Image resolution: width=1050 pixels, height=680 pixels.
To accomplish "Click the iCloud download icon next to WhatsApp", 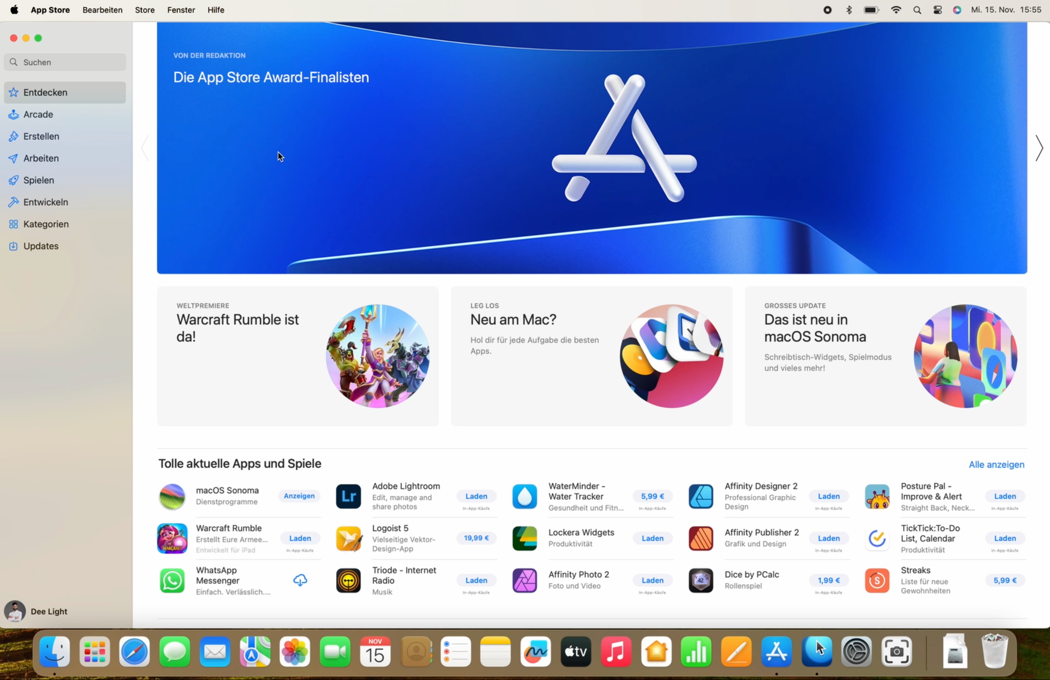I will (x=300, y=580).
